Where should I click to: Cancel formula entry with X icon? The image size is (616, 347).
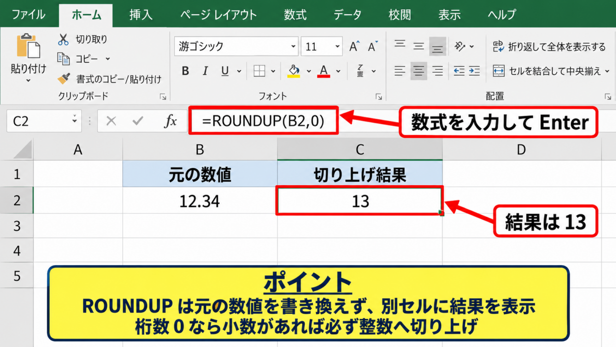coord(111,121)
